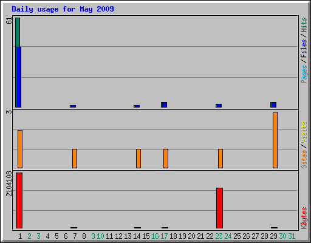Click day '1' on the x-axis

coord(20,236)
